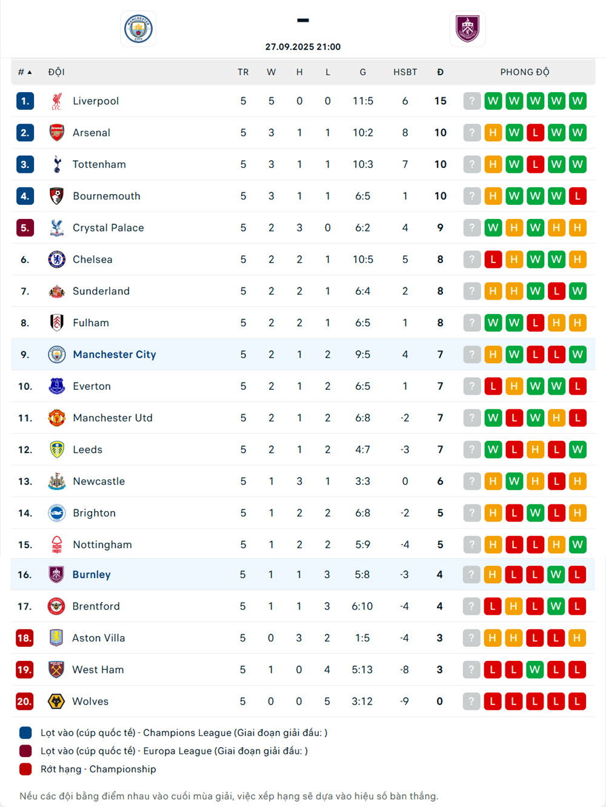This screenshot has width=606, height=807.
Task: Open the Manchester City team link
Action: (x=115, y=355)
